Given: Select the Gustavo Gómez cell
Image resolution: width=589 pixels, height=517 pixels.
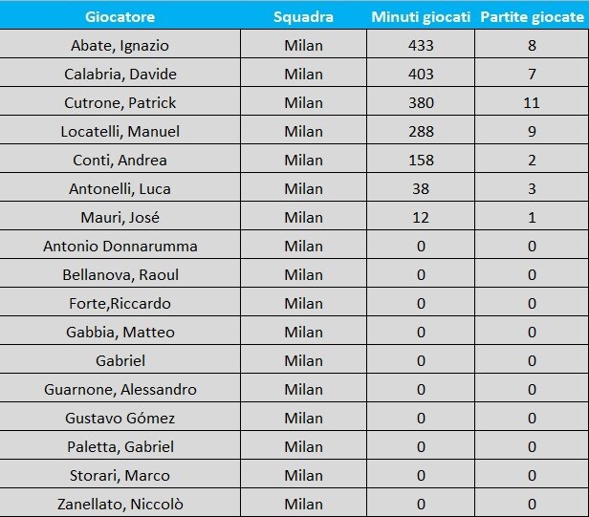Looking at the screenshot, I should 120,417.
